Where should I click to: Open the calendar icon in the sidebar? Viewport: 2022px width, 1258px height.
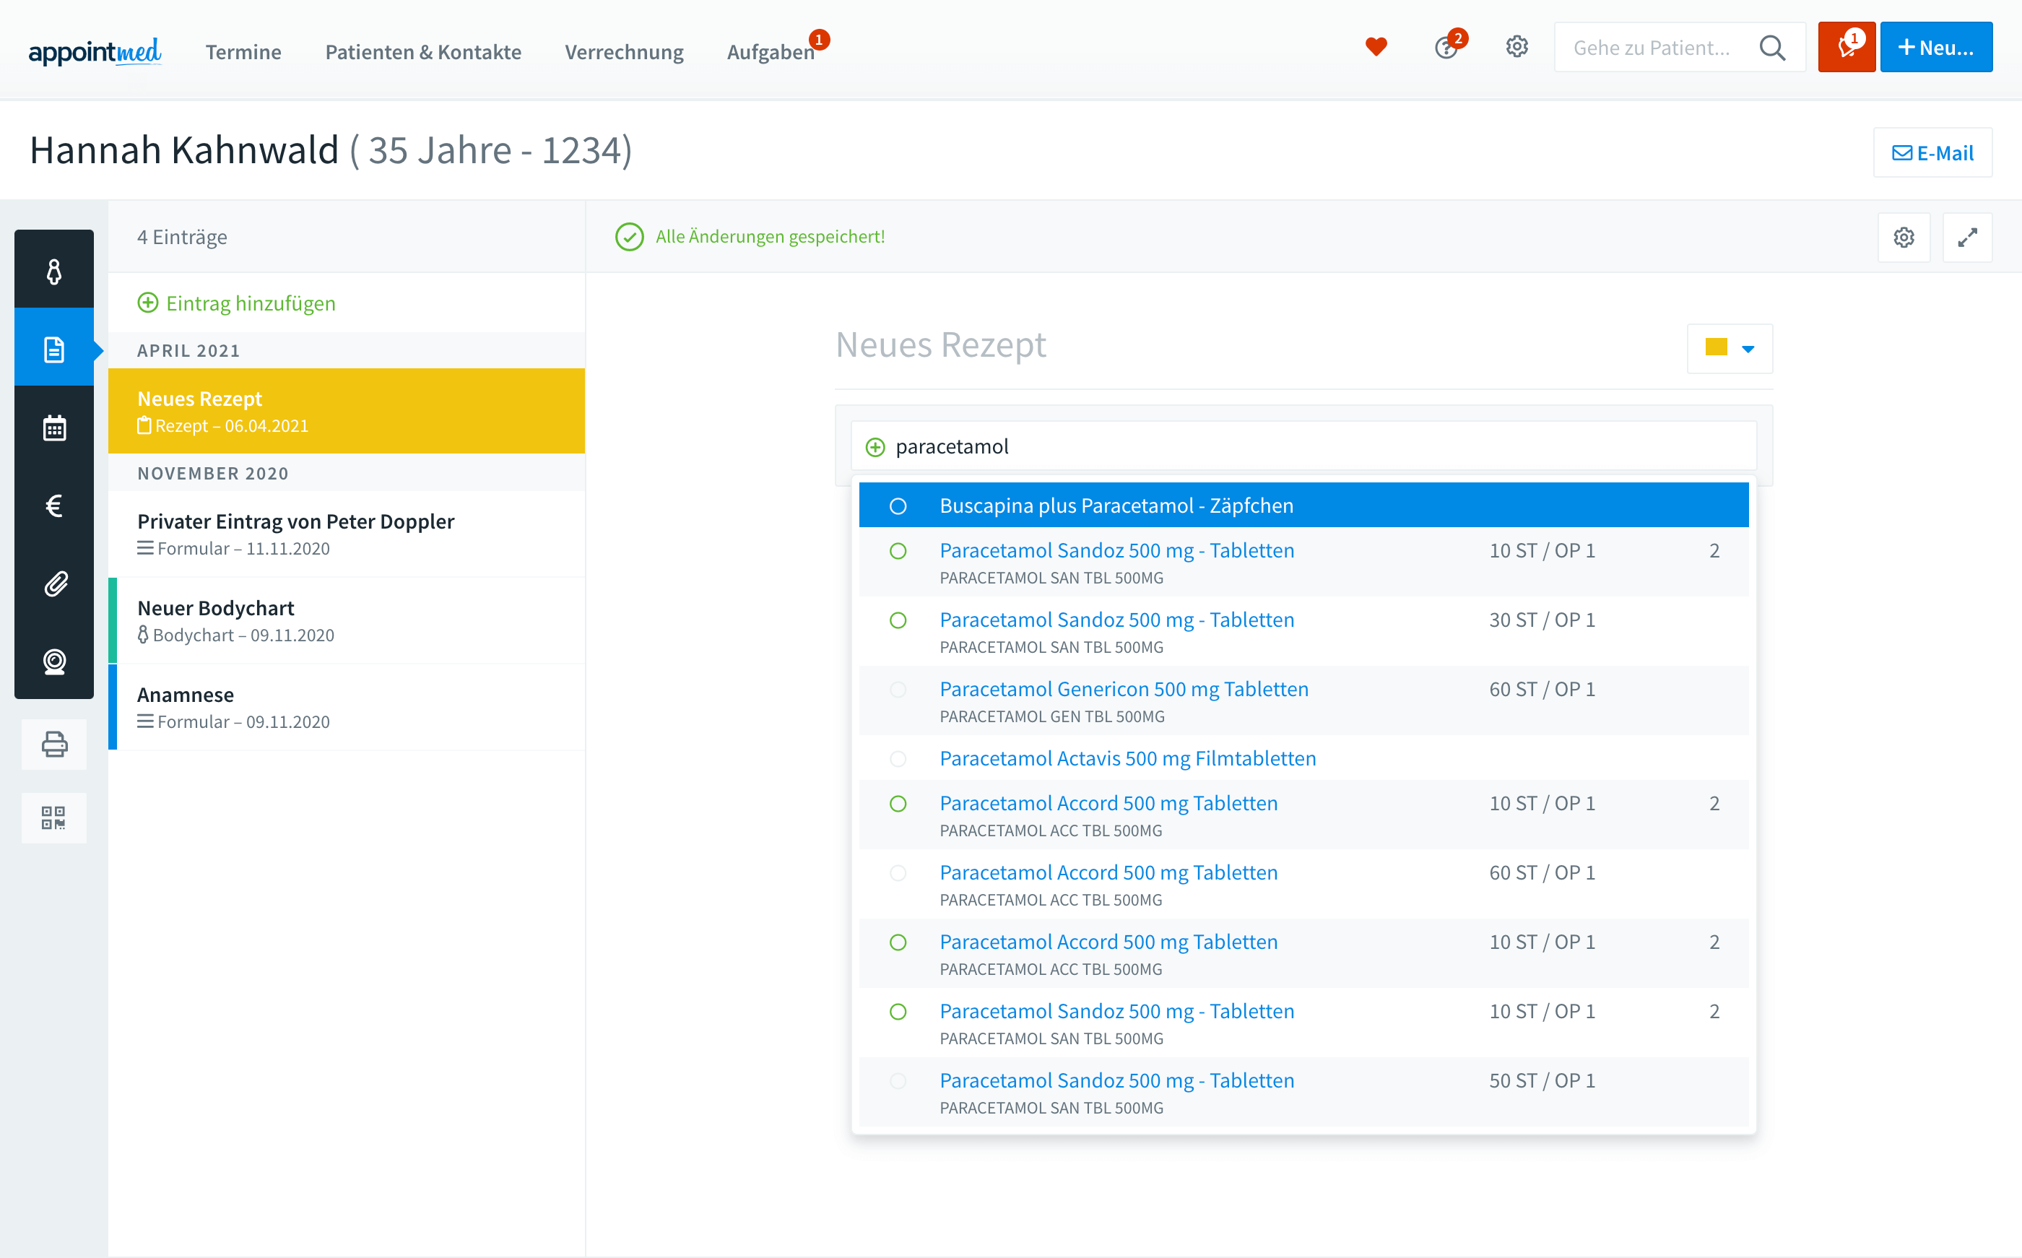coord(54,428)
